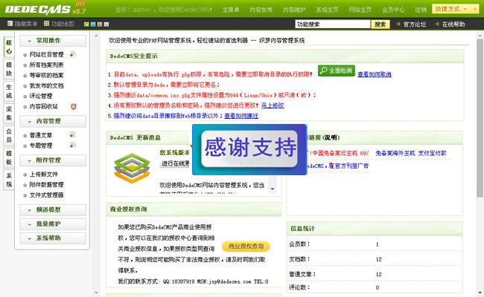The height and width of the screenshot is (297, 484).
Task: Click the DedeCMS v5.7 logo
Action: point(45,9)
